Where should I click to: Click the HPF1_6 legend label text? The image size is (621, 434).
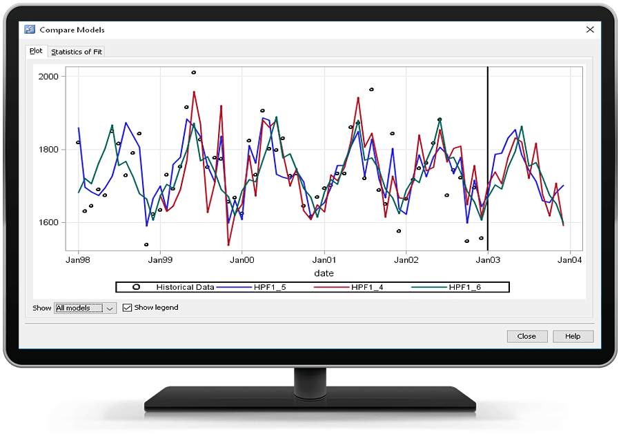(464, 287)
